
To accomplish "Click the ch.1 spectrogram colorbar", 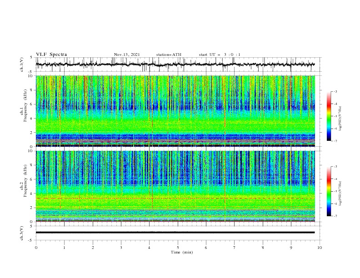I will click(x=329, y=116).
